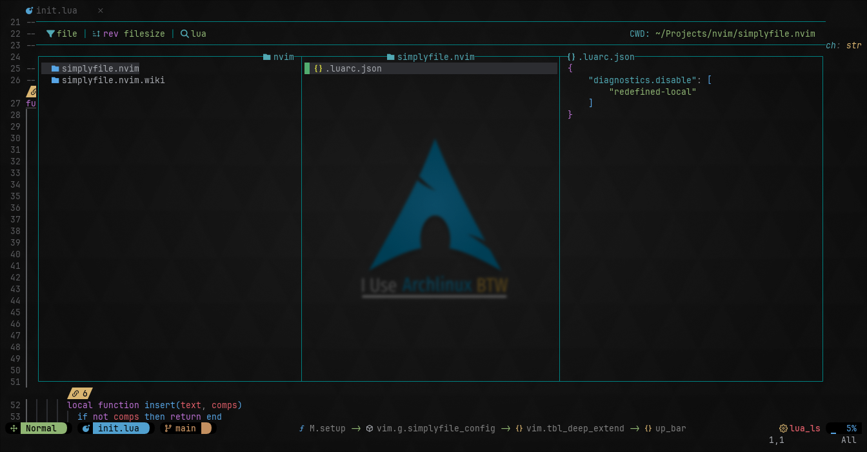Image resolution: width=867 pixels, height=452 pixels.
Task: Click the reference-count badge showing 6
Action: click(80, 393)
